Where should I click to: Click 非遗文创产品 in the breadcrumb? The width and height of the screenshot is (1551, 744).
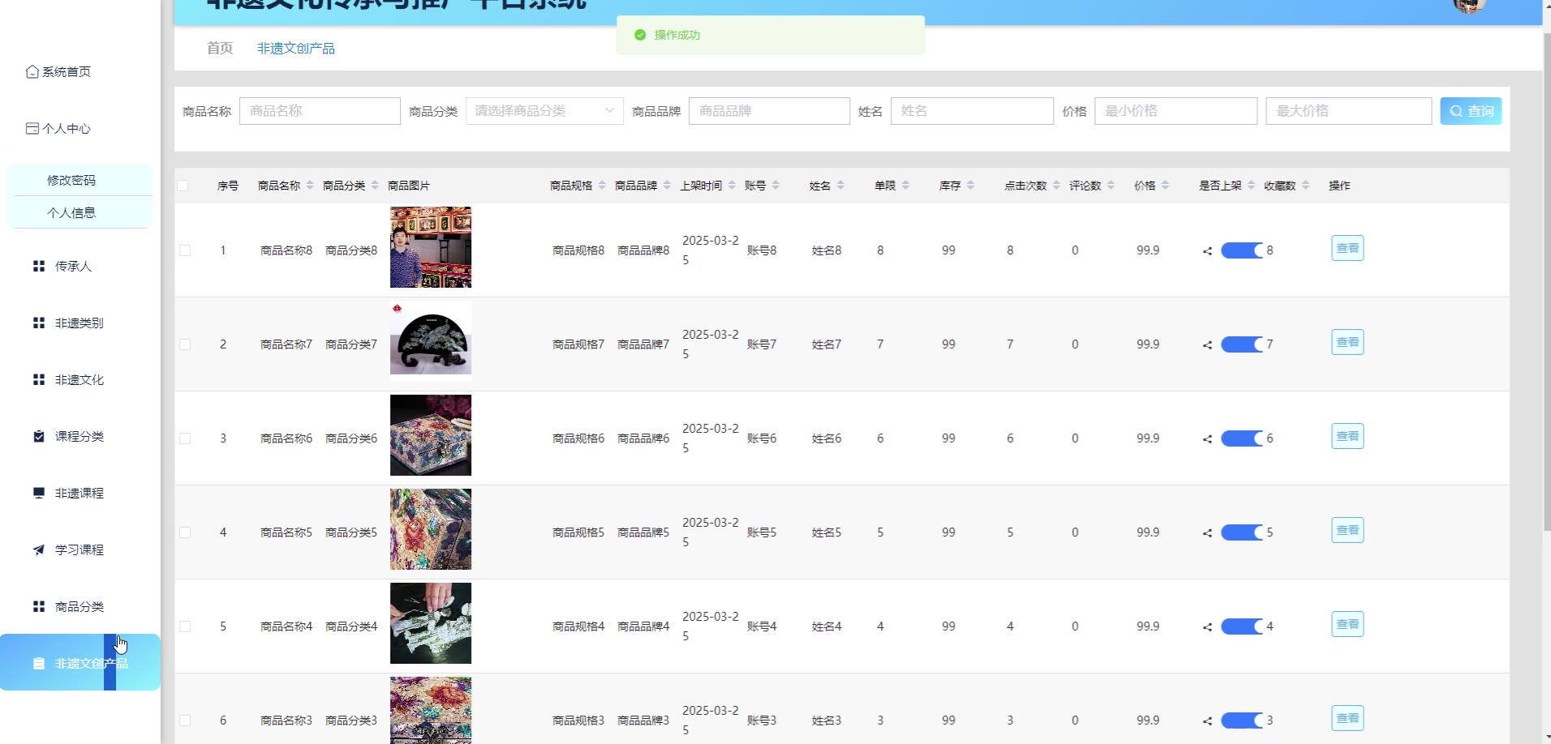point(296,49)
